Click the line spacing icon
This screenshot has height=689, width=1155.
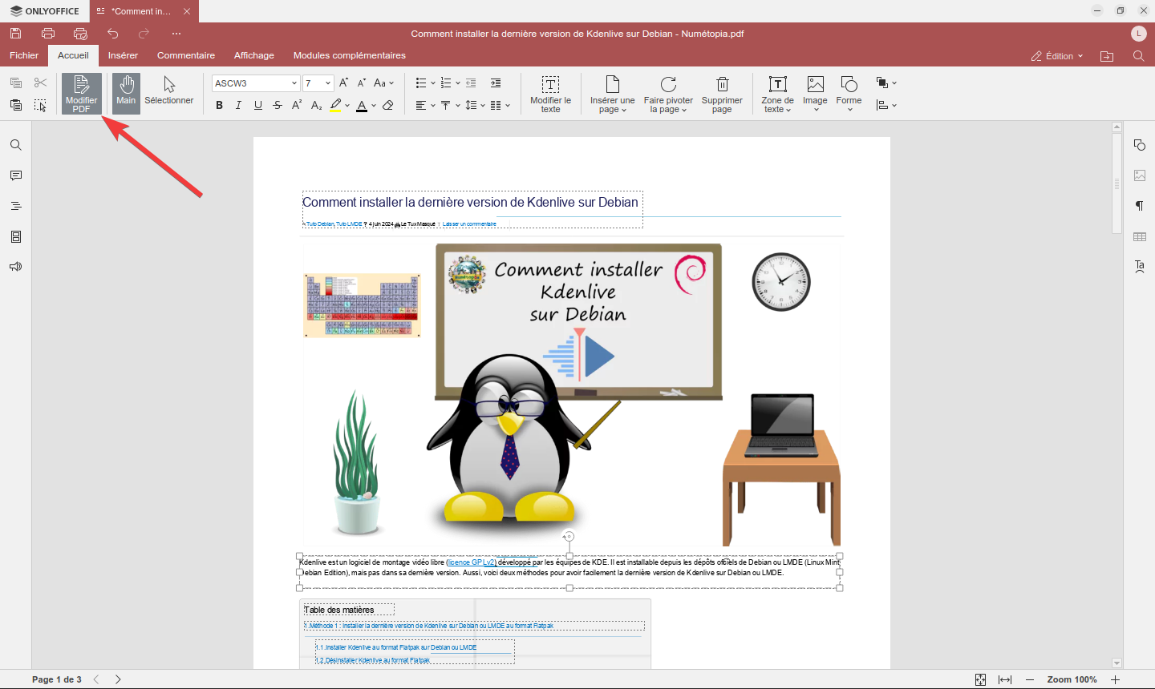click(471, 105)
